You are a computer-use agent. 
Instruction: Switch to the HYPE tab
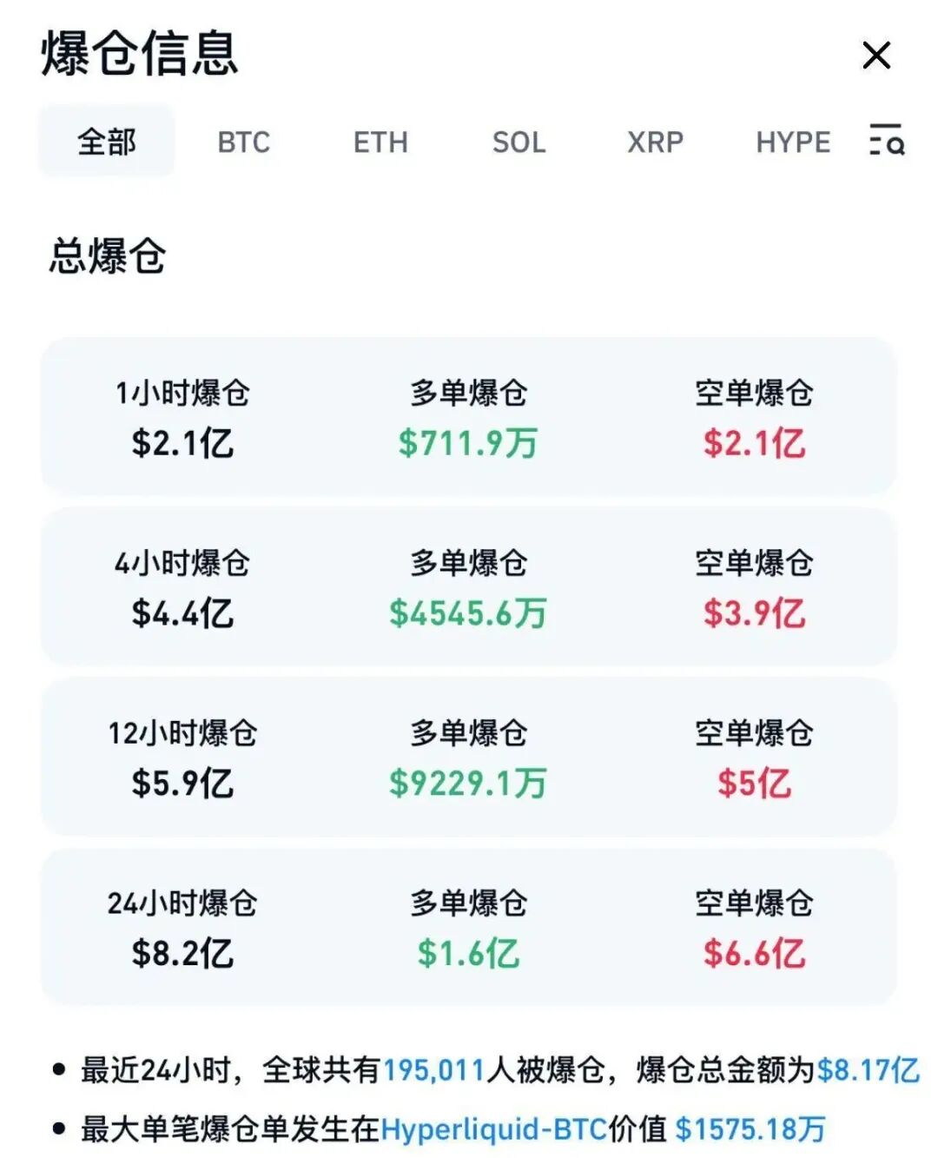[x=793, y=142]
